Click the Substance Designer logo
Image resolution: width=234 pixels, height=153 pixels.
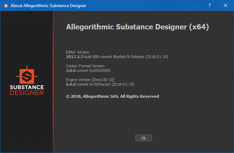(x=27, y=80)
